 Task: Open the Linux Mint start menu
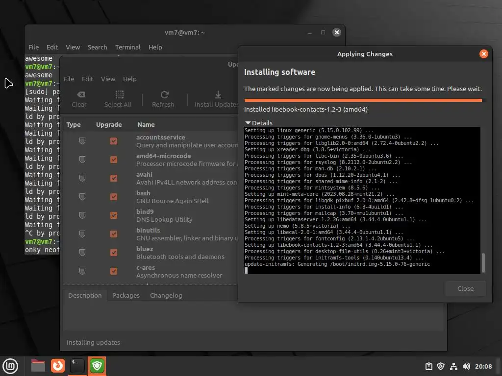point(10,366)
